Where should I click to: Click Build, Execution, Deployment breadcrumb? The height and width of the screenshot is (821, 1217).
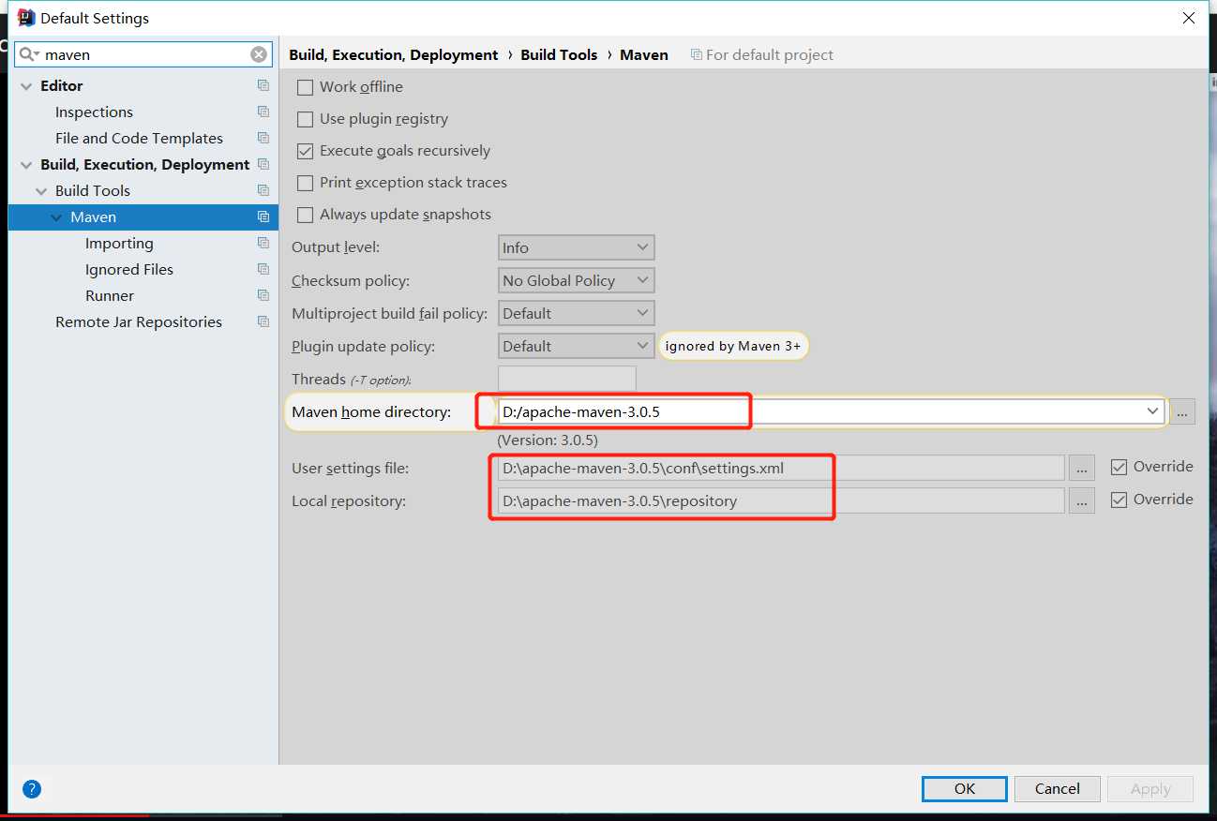click(x=394, y=54)
